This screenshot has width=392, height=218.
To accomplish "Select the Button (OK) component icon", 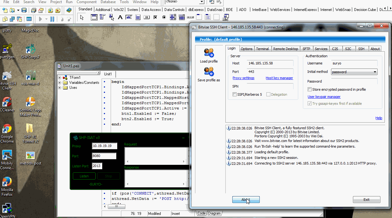I will click(146, 17).
